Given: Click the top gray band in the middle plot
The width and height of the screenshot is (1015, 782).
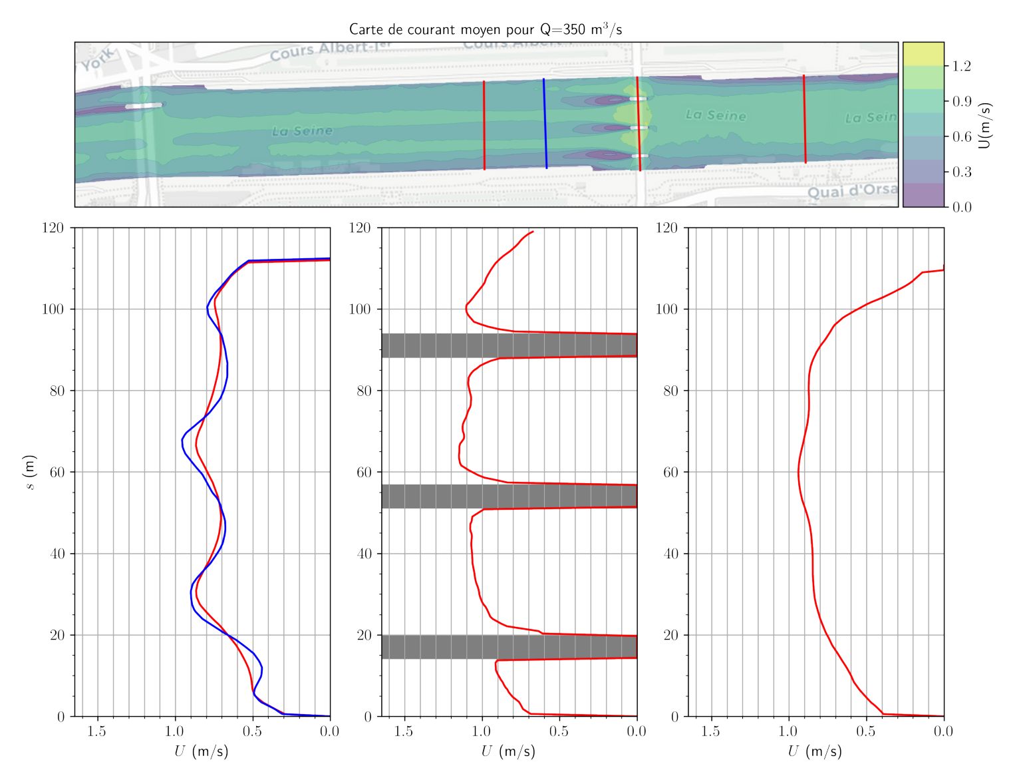Looking at the screenshot, I should pos(509,345).
